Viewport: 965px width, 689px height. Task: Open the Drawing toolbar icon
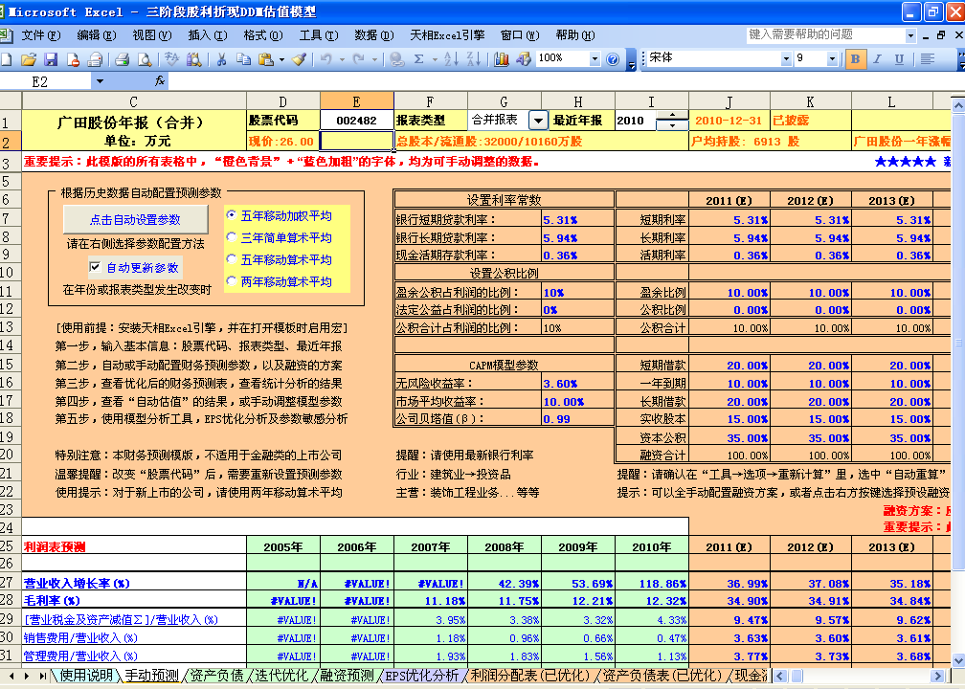[x=523, y=59]
